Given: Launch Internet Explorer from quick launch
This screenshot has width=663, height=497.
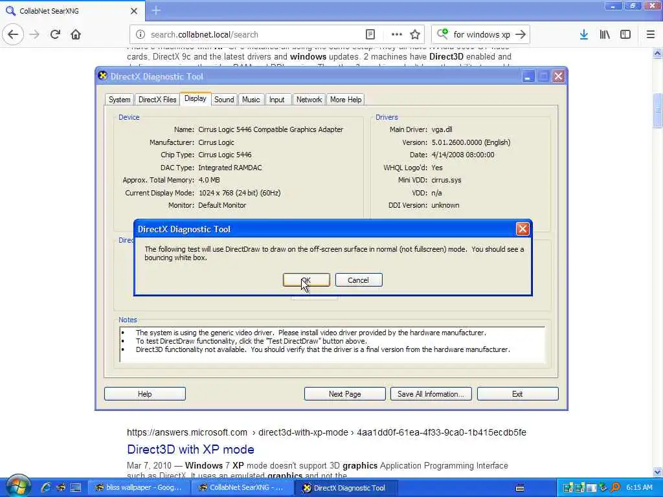Looking at the screenshot, I should pos(46,487).
